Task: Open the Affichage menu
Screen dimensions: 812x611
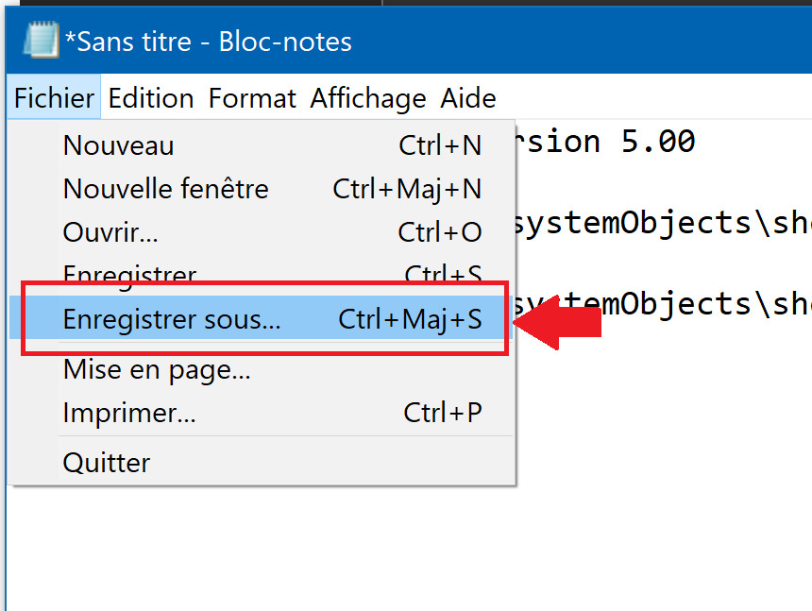Action: [368, 97]
